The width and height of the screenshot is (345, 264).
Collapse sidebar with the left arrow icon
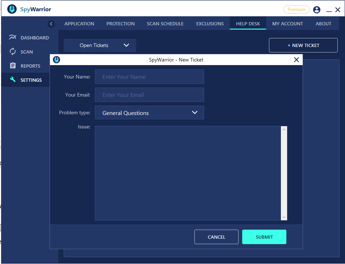pos(51,24)
